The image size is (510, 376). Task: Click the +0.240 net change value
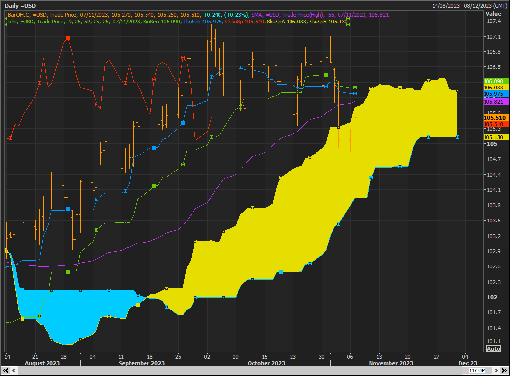click(212, 15)
